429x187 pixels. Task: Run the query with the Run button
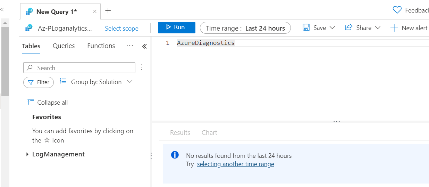click(176, 27)
